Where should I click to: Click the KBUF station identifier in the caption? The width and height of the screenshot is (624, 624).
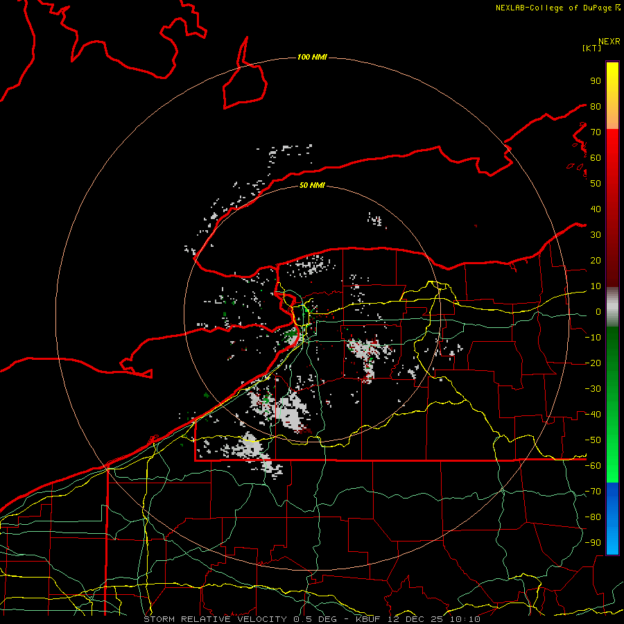click(369, 619)
